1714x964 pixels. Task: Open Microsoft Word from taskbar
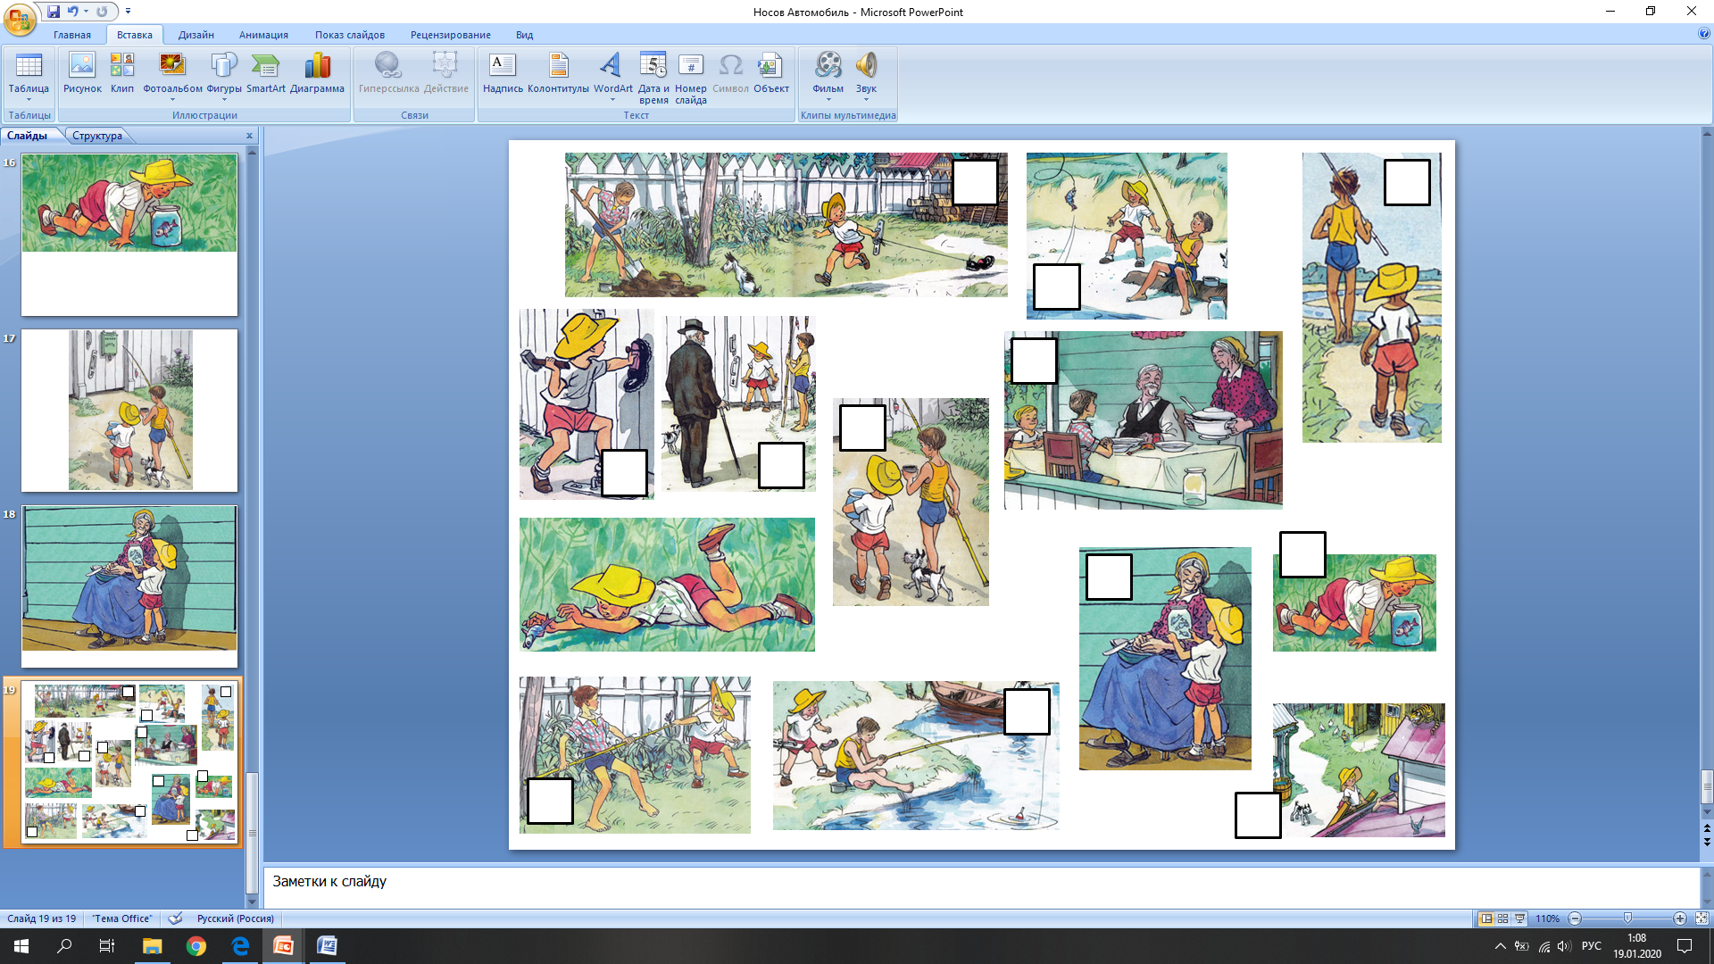tap(327, 946)
